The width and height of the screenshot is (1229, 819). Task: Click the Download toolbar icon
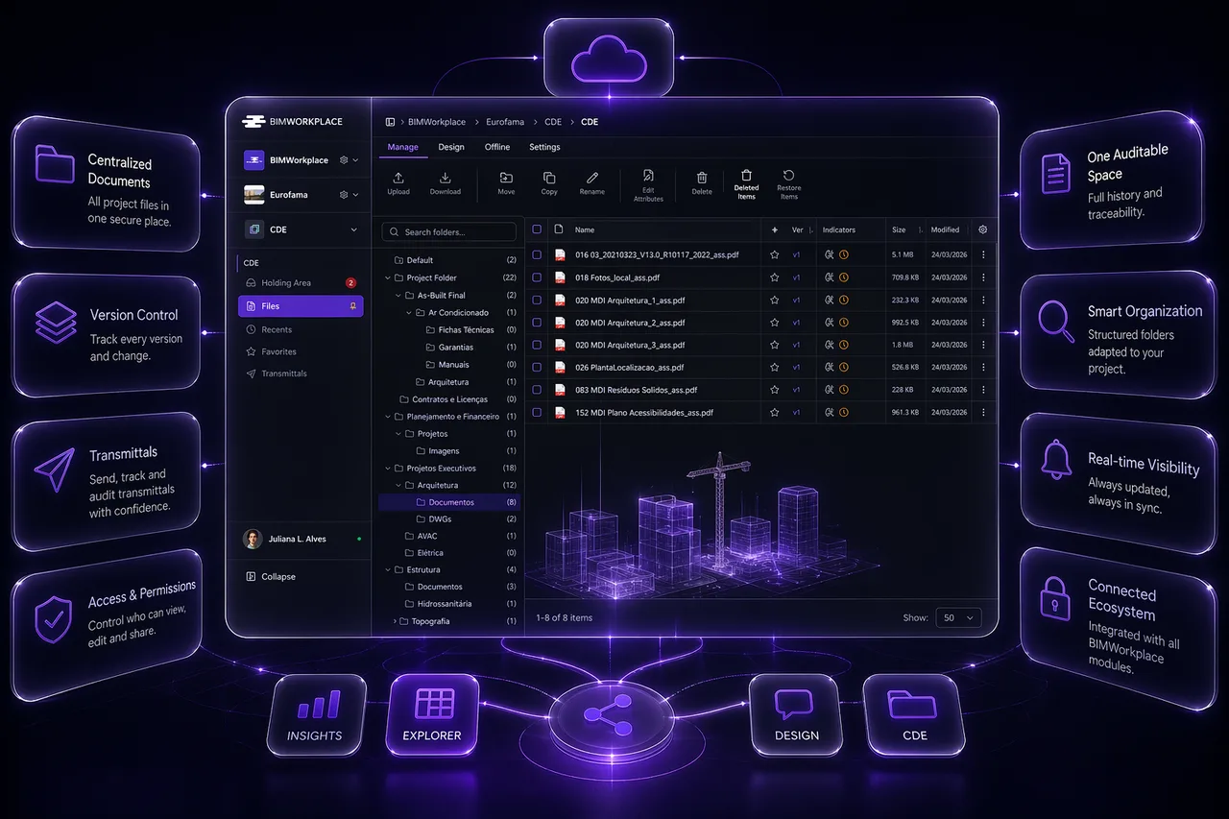point(446,179)
